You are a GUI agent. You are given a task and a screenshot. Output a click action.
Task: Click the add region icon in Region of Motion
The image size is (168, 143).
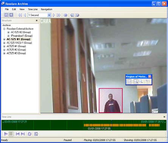(136, 82)
